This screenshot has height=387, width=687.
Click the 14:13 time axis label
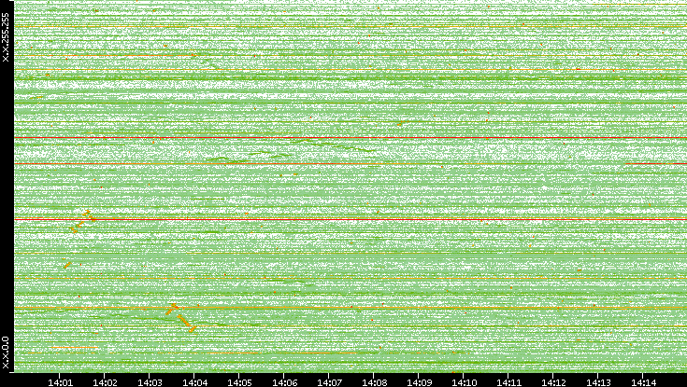click(598, 382)
